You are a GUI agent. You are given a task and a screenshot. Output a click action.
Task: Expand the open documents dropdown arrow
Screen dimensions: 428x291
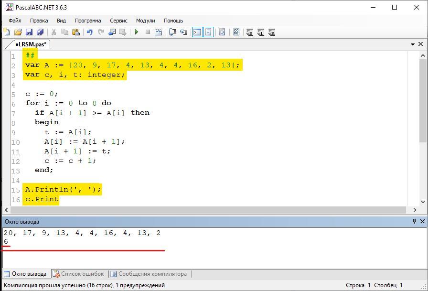(x=413, y=44)
